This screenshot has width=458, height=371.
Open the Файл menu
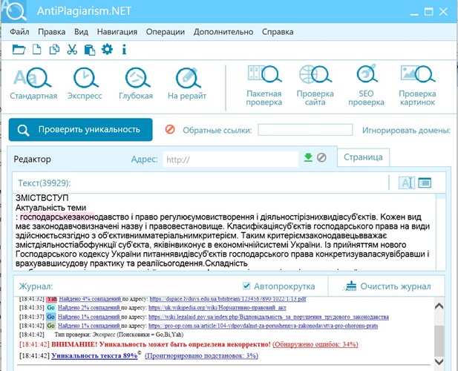[19, 32]
